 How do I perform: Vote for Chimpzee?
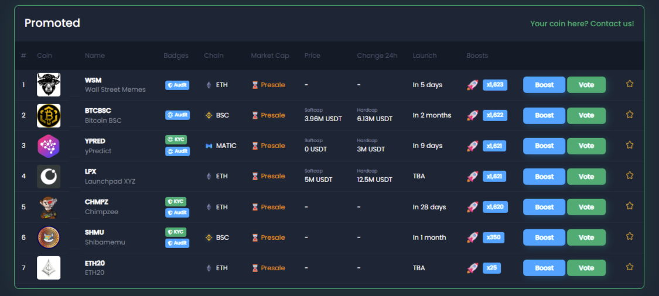[x=586, y=207]
